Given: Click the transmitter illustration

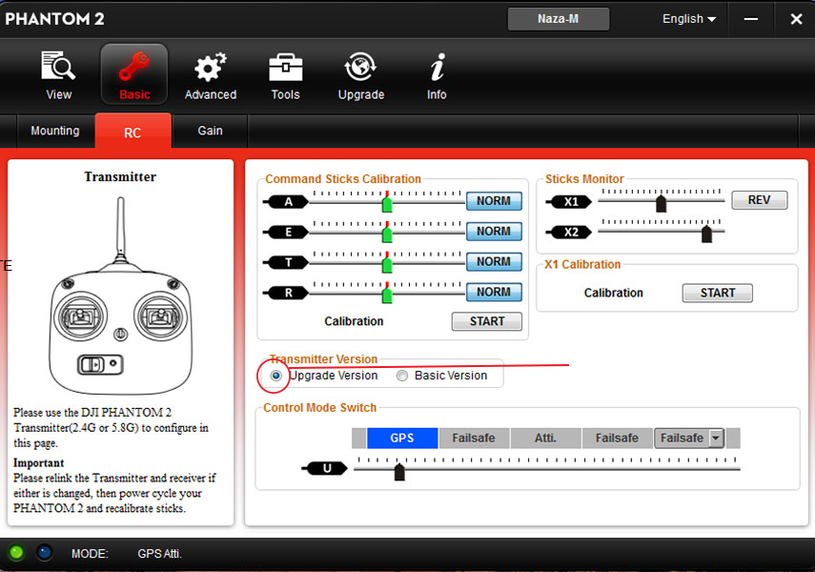Looking at the screenshot, I should coord(121,296).
